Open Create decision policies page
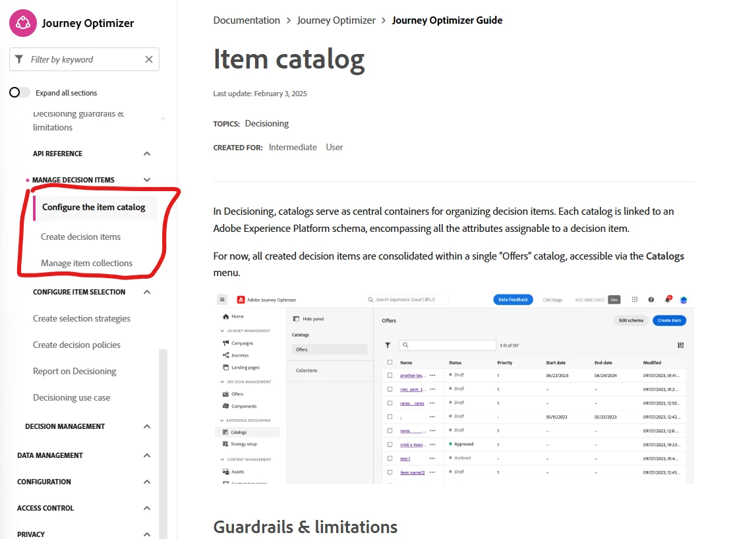Screen dimensions: 733x539 click(x=76, y=345)
